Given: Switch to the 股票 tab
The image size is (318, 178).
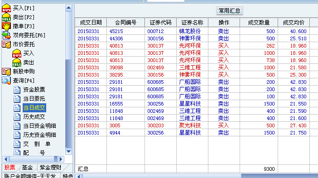Looking at the screenshot, I should tap(10, 168).
